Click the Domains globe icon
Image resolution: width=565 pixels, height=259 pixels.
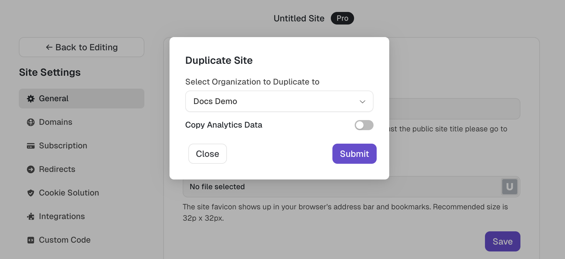coord(31,122)
